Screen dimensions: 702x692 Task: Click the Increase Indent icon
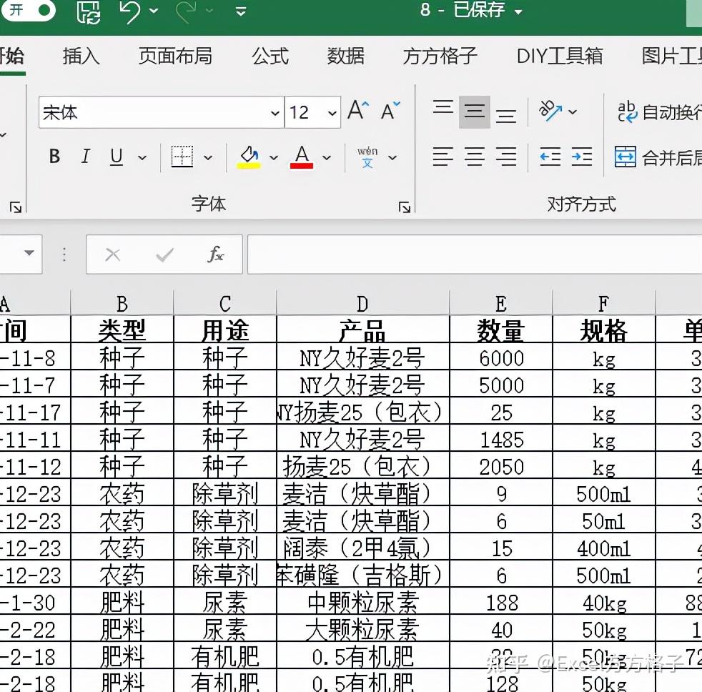click(x=582, y=157)
